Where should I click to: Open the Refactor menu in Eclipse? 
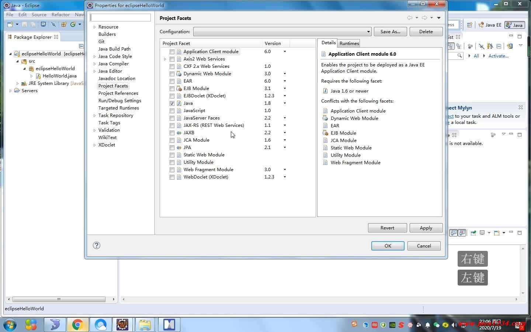point(60,15)
